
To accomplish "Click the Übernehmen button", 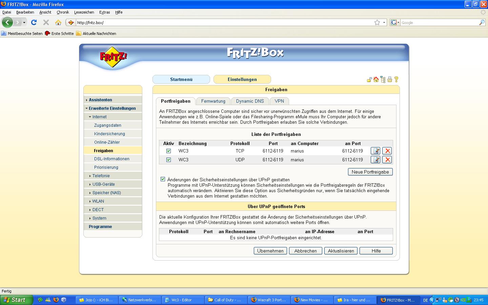I will click(270, 251).
